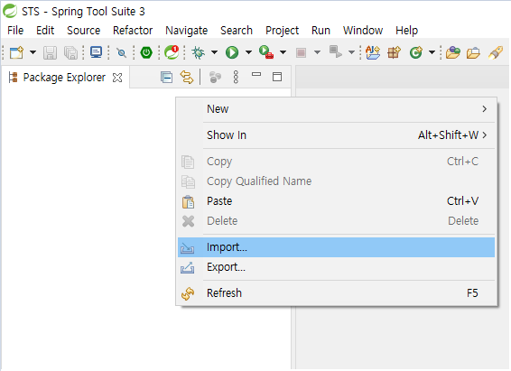This screenshot has height=371, width=511.
Task: Open the Package Explorer View Menu dots
Action: click(x=236, y=78)
